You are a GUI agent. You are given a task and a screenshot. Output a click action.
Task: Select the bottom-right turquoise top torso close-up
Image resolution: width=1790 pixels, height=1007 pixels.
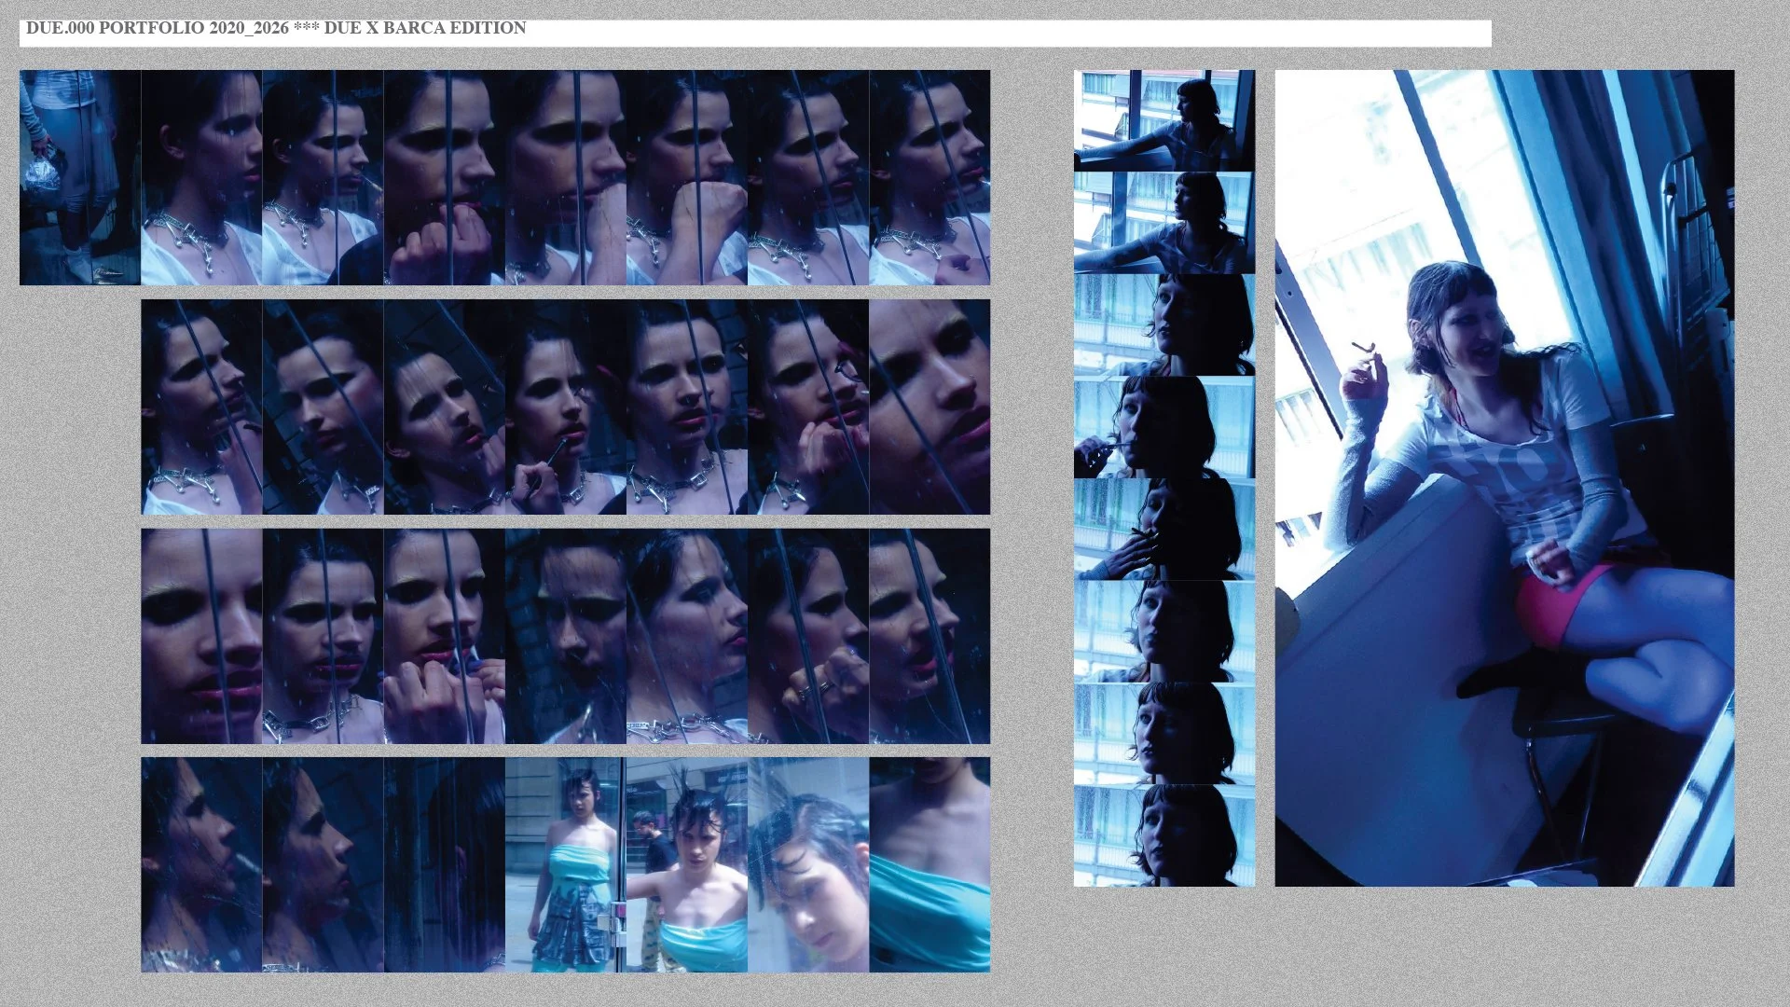pyautogui.click(x=929, y=865)
